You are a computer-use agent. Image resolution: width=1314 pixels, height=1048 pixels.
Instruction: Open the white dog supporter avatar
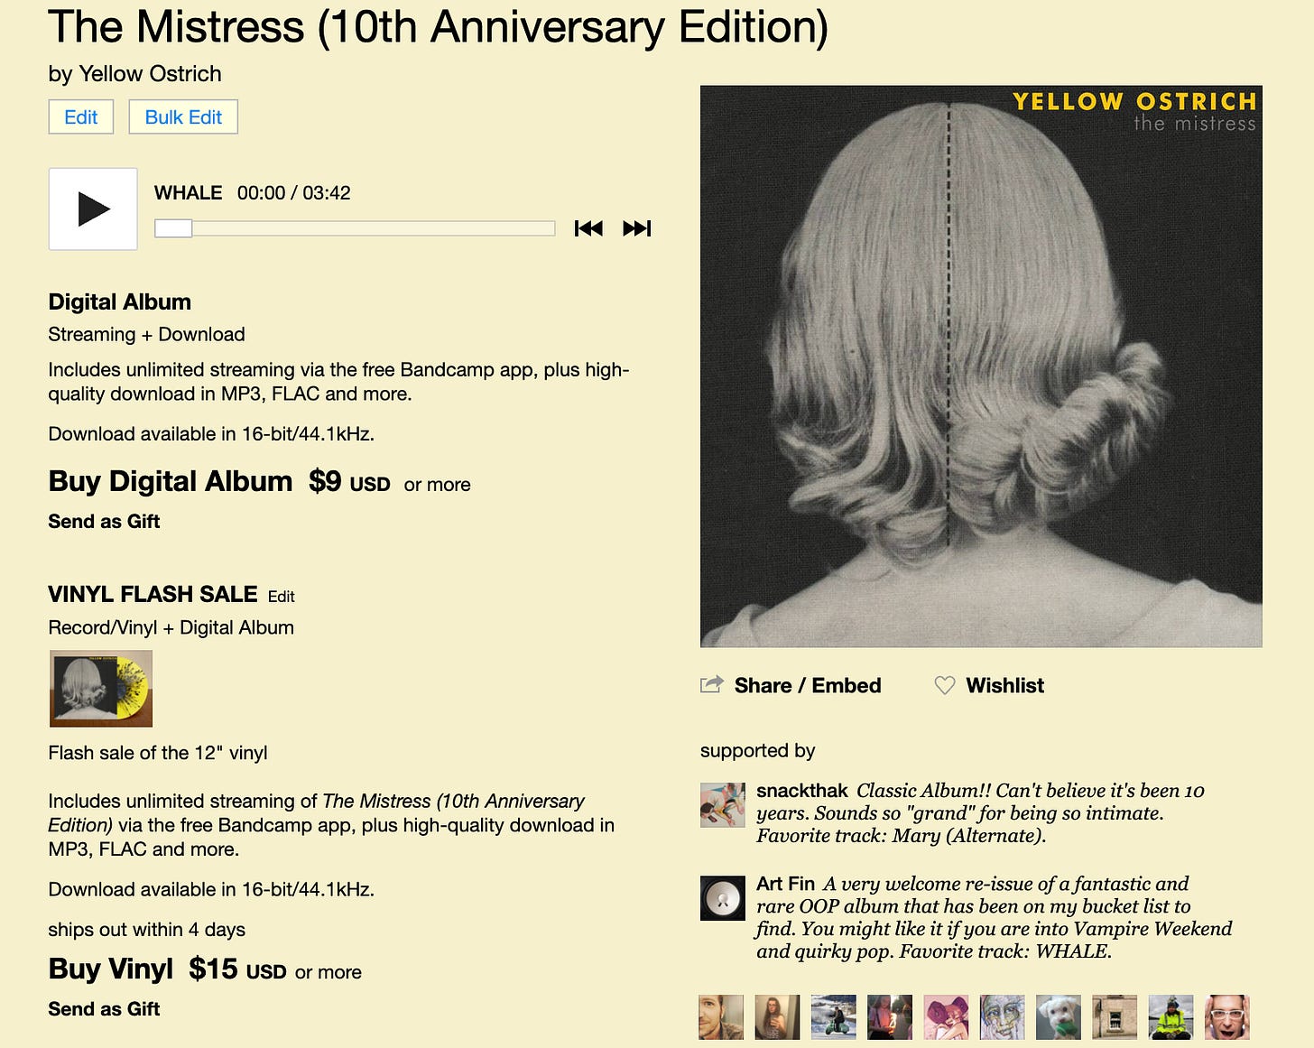click(x=1059, y=1017)
